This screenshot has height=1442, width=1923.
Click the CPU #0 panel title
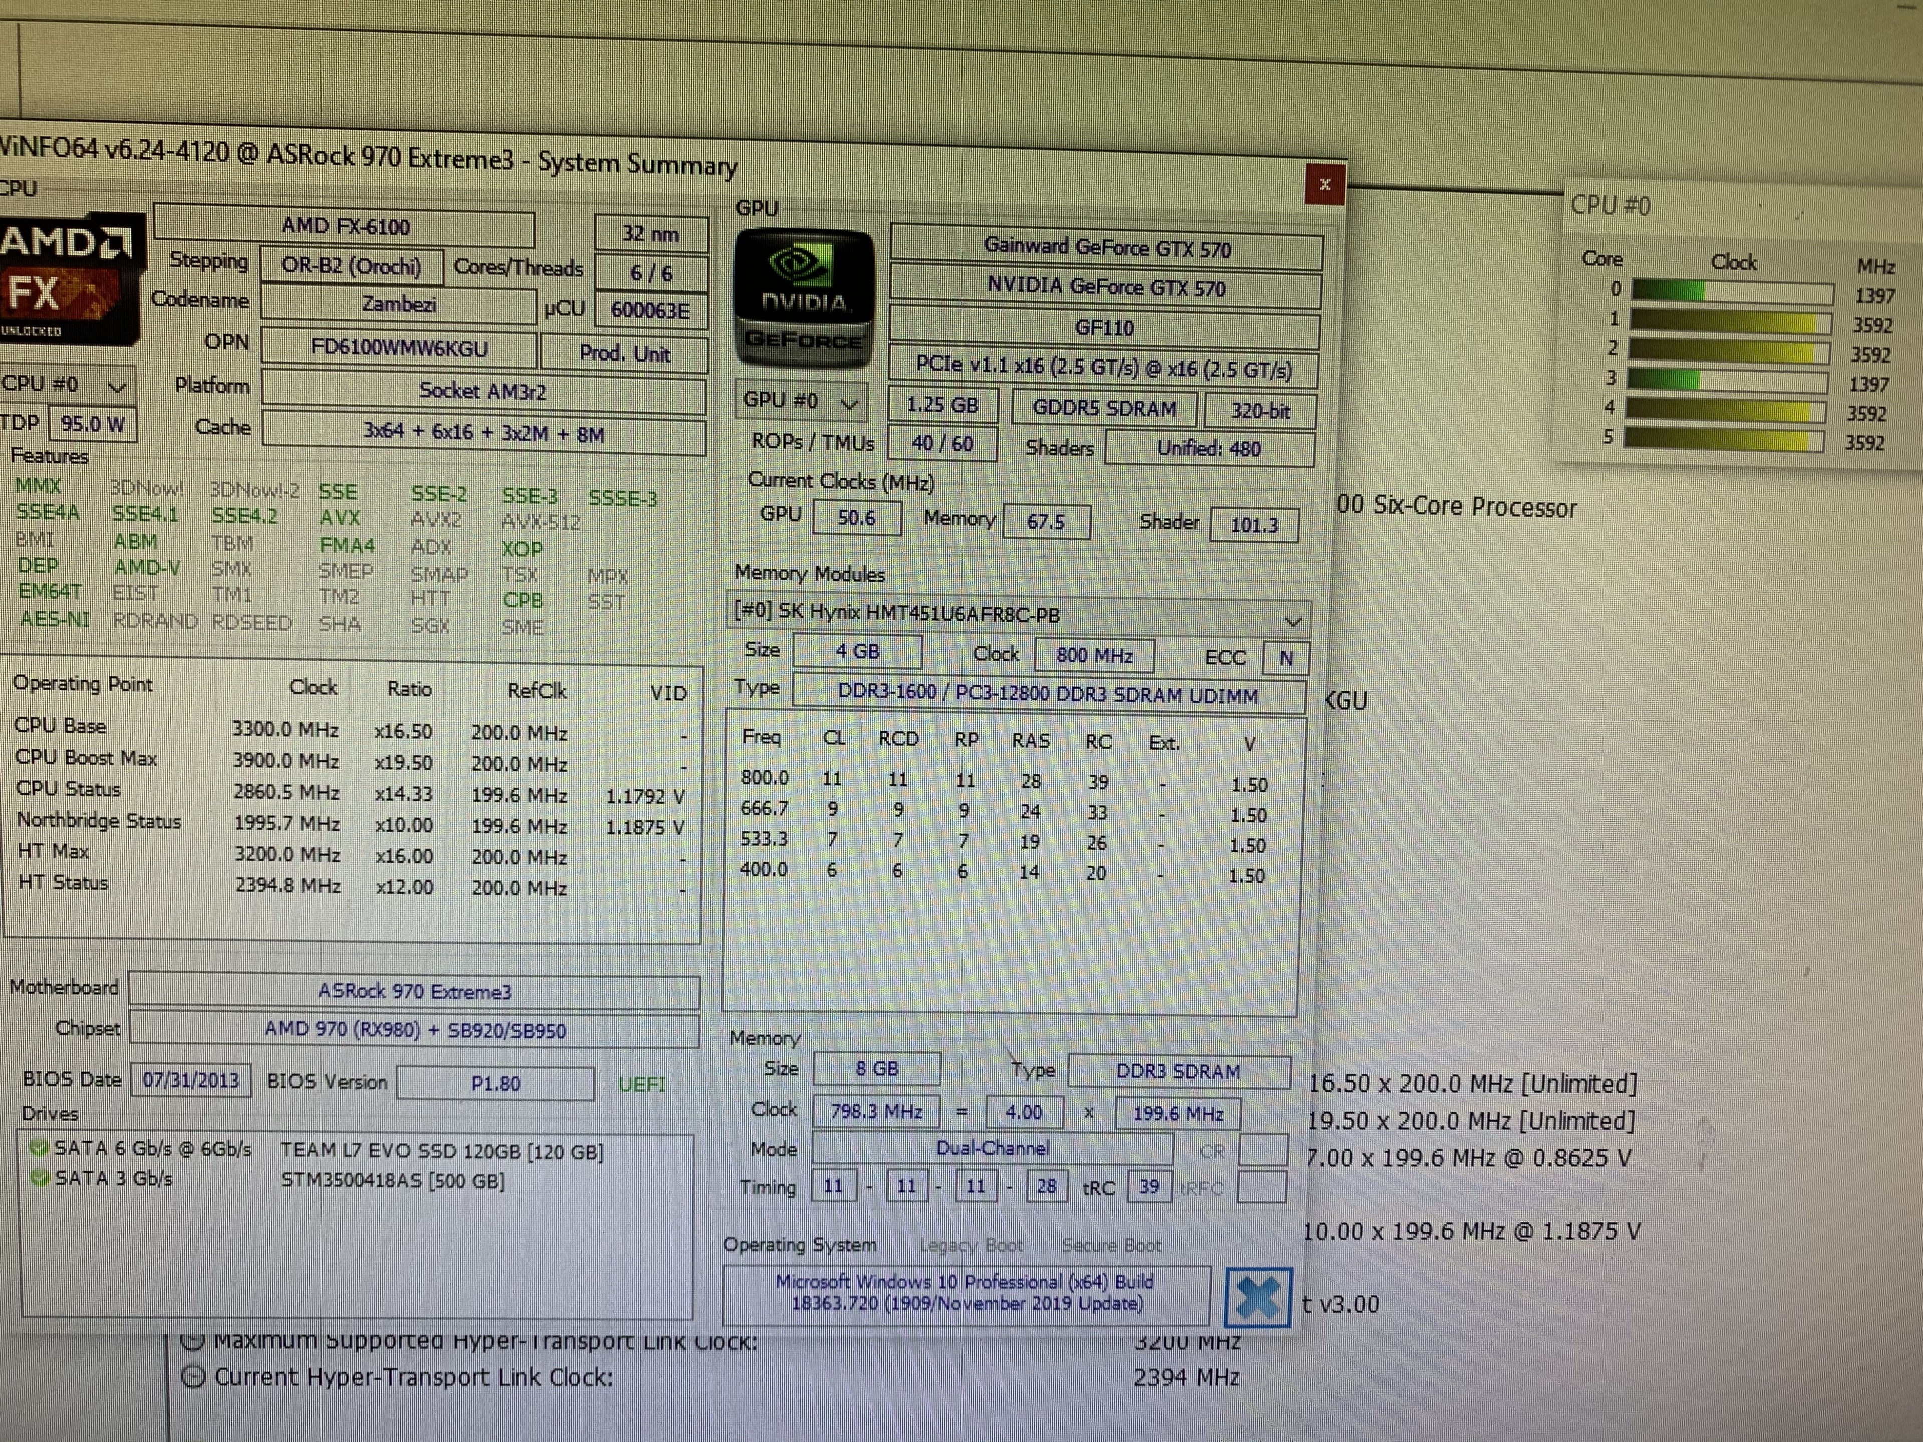click(1609, 206)
